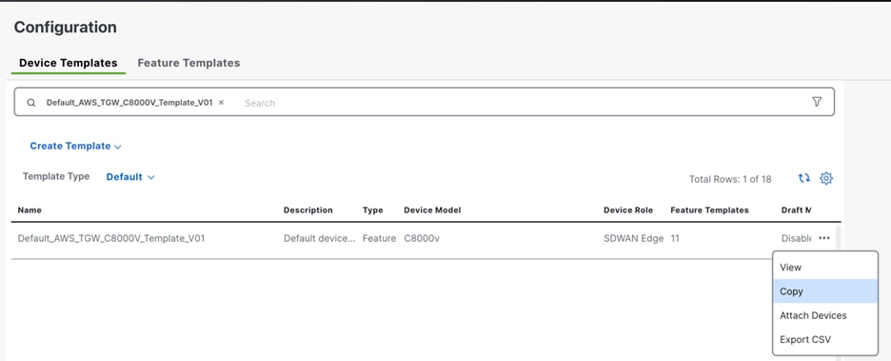Click the feature templates count 11

pos(675,239)
